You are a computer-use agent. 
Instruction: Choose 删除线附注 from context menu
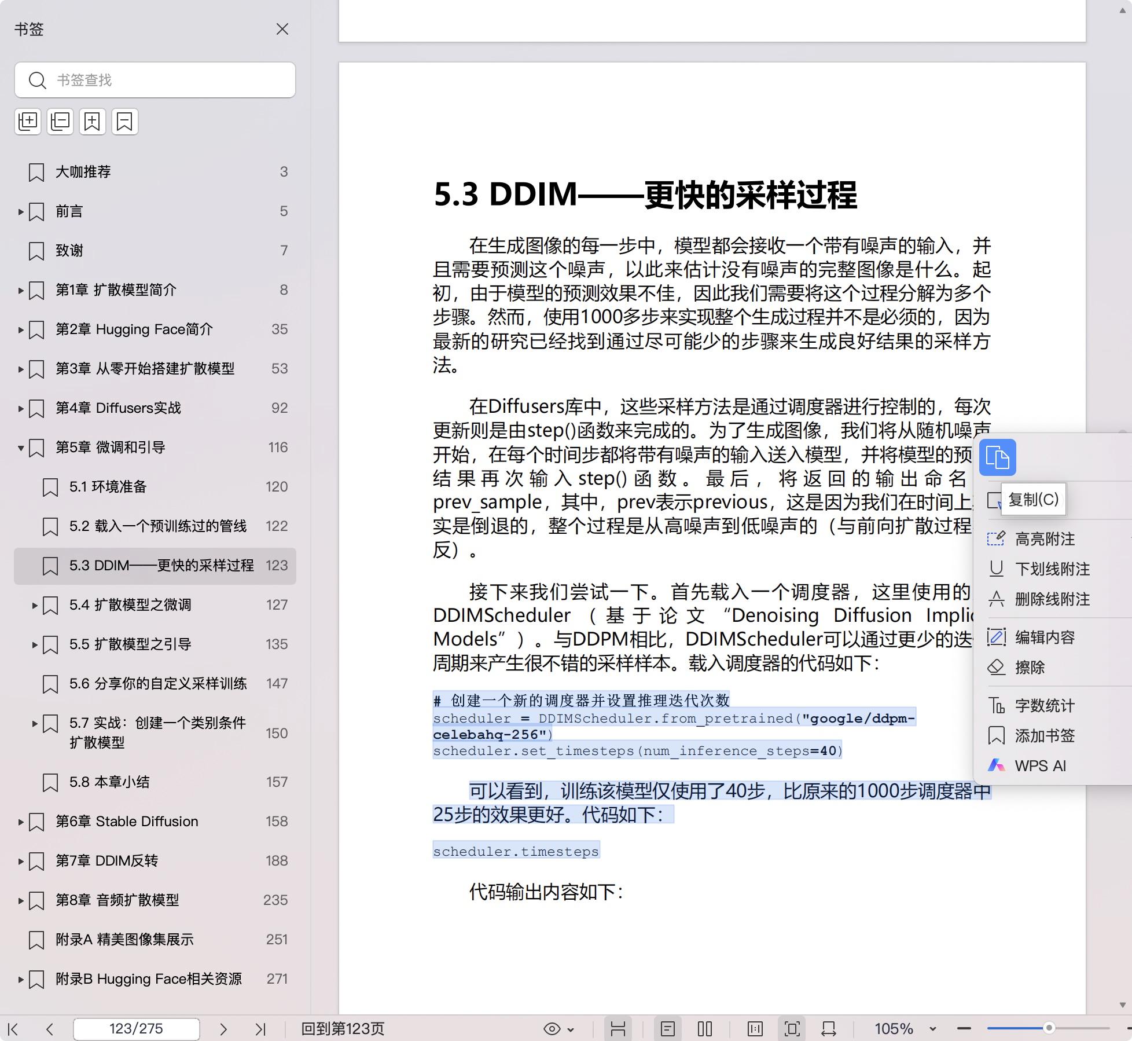click(x=1052, y=599)
